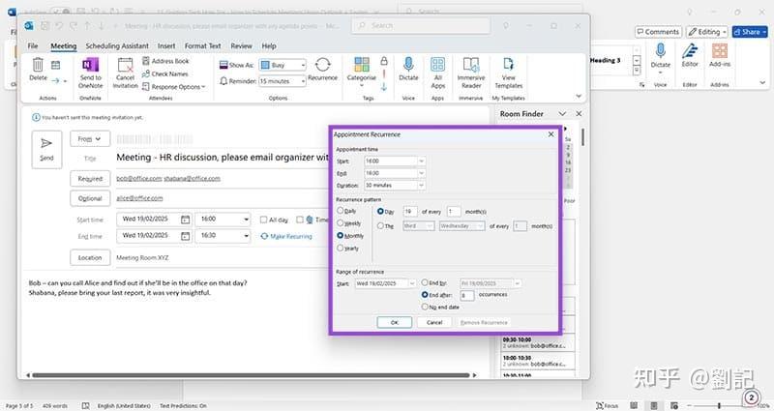Click the Delete trash icon in Actions group
774x411 pixels.
coord(38,65)
